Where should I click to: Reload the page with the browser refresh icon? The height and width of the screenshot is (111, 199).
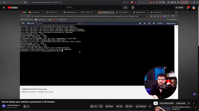click(4, 2)
